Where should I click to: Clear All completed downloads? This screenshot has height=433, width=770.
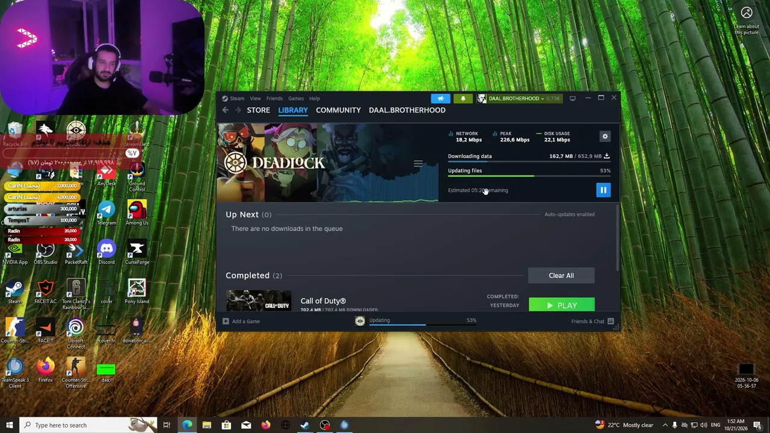561,275
